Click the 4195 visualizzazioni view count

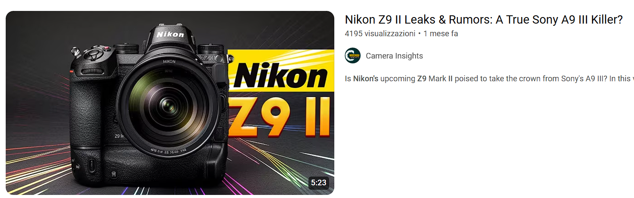click(x=380, y=34)
